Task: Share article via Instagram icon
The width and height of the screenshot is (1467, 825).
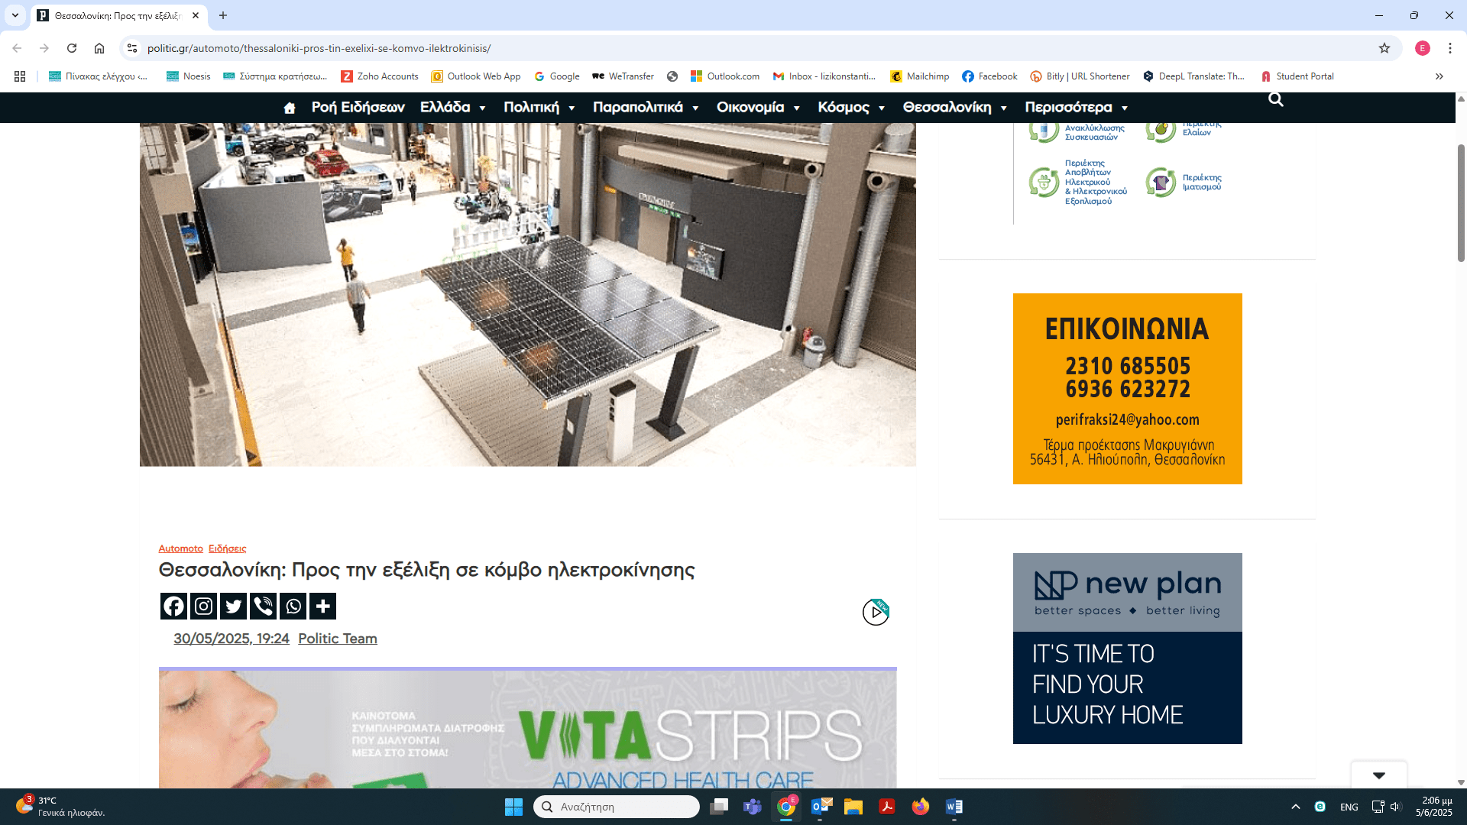Action: click(203, 607)
